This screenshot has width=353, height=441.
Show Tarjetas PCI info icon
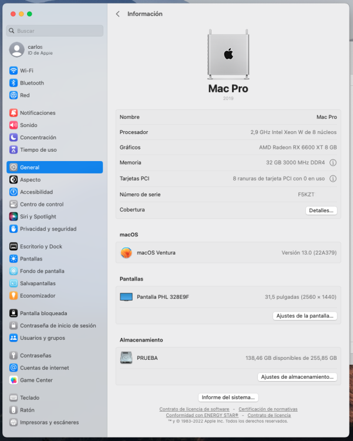tap(333, 179)
